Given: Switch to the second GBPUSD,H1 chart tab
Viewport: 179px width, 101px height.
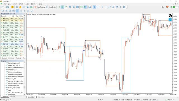Looking at the screenshot, I should pyautogui.click(x=41, y=97).
